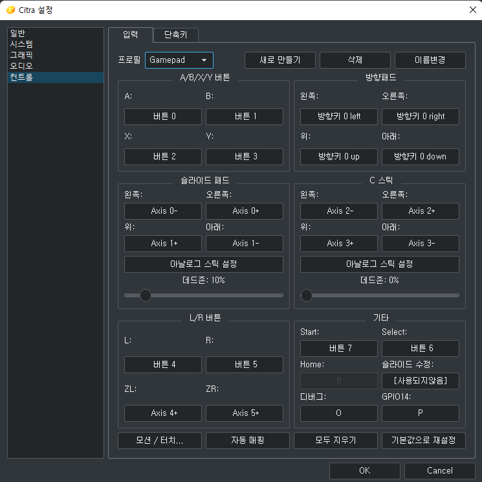Remap Start mapping 버튼 7

[339, 349]
